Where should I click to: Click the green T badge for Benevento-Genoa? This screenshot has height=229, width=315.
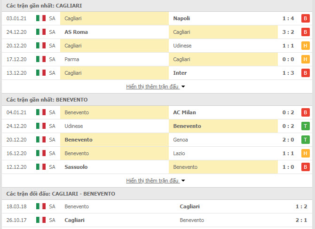coord(305,140)
